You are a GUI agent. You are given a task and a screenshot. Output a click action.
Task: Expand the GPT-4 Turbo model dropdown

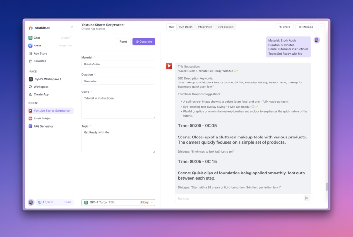118,202
